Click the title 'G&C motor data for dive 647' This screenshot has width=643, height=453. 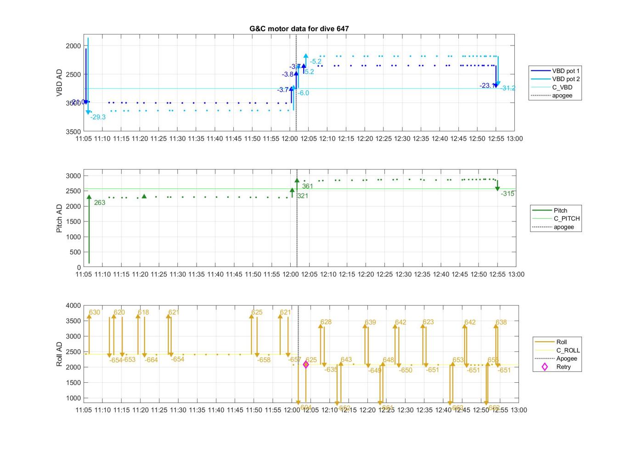(299, 28)
